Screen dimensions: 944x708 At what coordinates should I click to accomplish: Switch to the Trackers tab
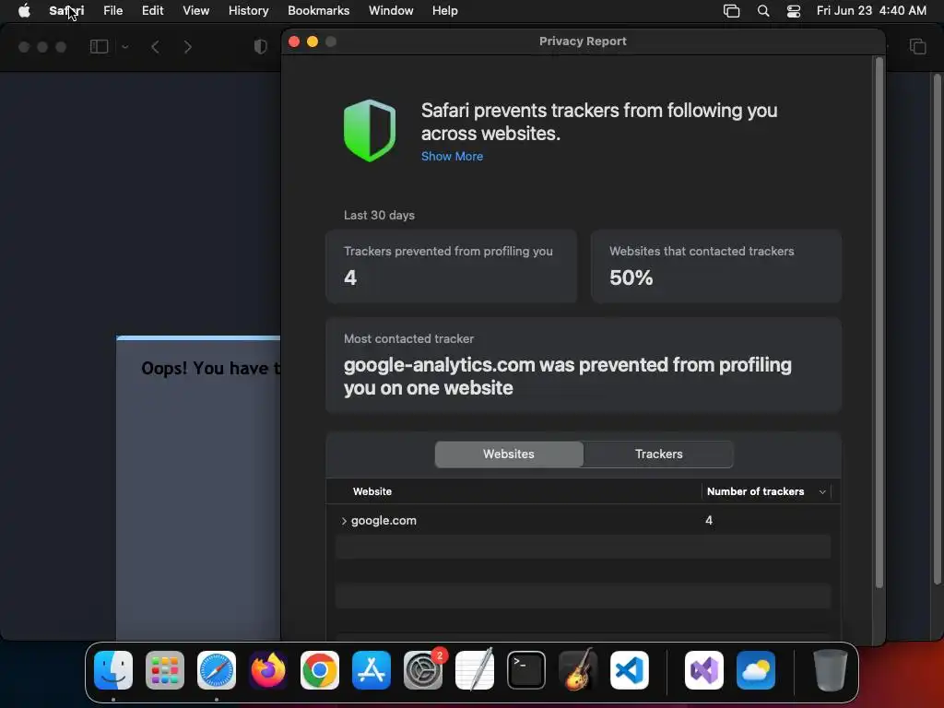tap(658, 454)
